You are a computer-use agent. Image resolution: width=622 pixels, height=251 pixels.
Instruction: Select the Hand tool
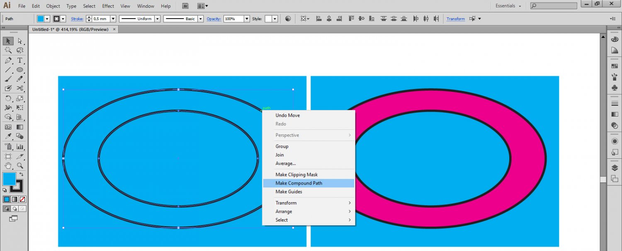(x=8, y=166)
